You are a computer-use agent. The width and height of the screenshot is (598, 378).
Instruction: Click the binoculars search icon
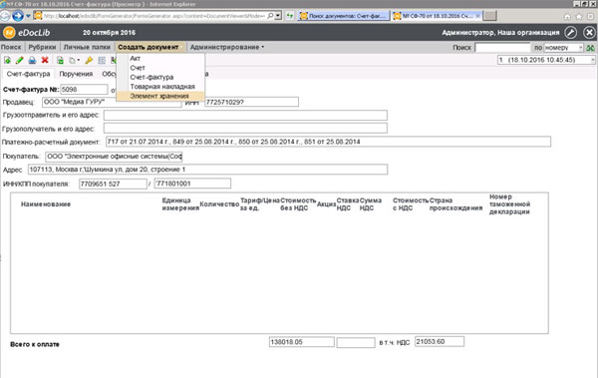pos(590,48)
